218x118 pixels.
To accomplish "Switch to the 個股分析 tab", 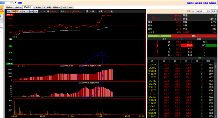I will tap(57, 7).
